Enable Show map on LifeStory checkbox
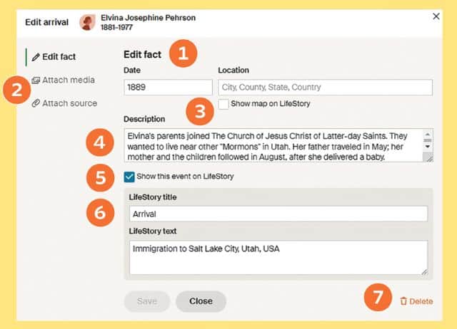 224,104
